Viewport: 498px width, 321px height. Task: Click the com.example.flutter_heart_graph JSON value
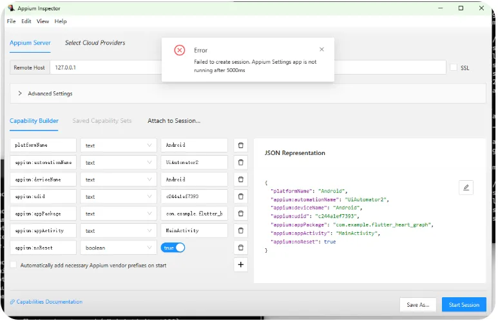tap(382, 225)
